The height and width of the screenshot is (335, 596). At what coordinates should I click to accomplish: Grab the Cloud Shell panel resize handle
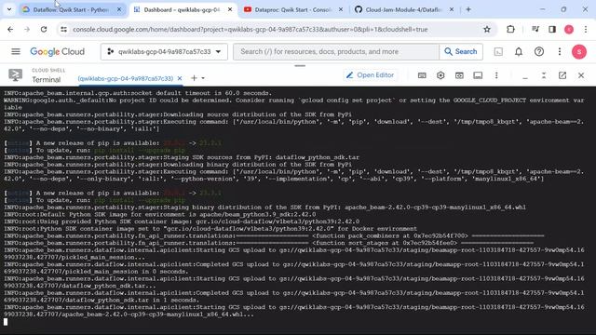300,66
